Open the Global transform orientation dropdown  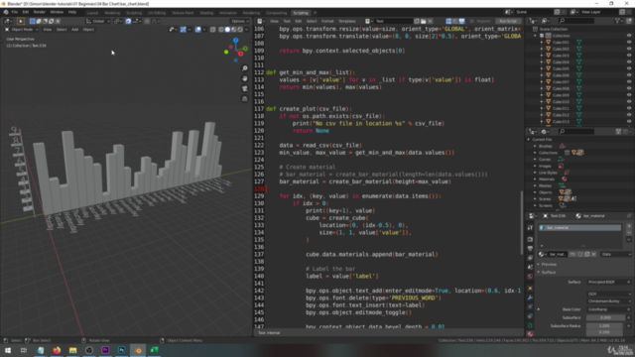pyautogui.click(x=98, y=21)
